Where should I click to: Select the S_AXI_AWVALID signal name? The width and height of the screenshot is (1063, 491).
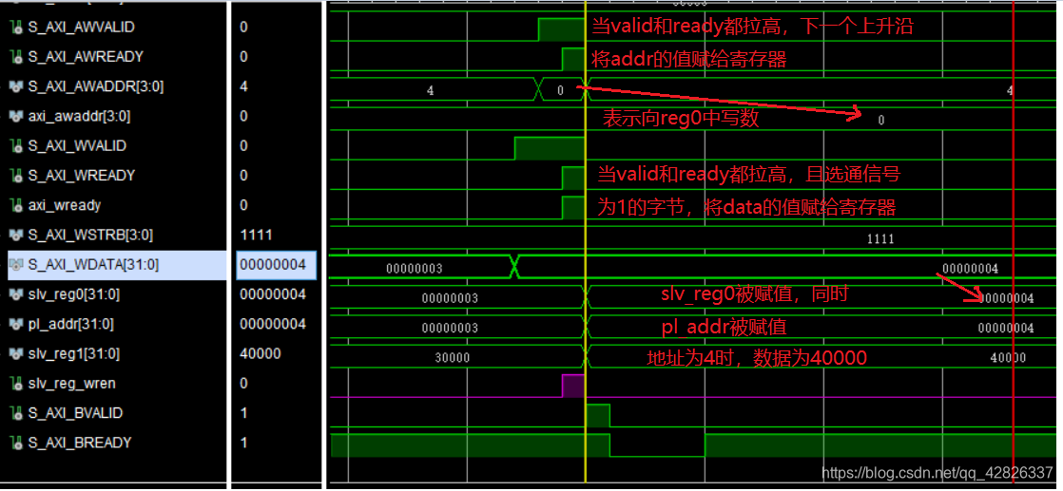[82, 28]
